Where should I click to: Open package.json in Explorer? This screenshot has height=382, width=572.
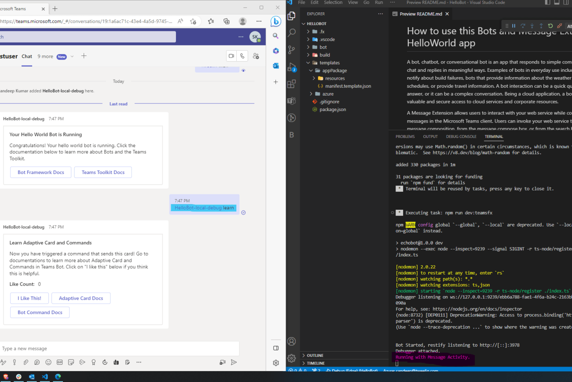pos(333,109)
